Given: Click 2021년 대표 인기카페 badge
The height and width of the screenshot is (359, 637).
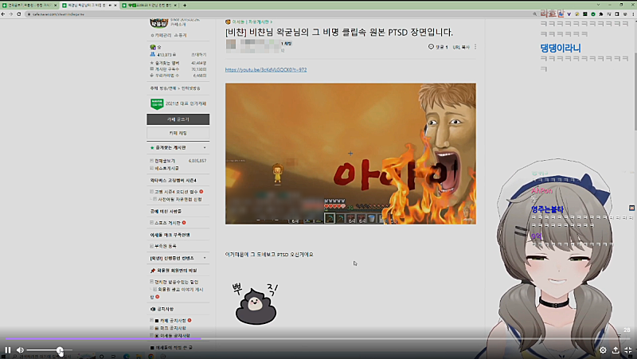Looking at the screenshot, I should click(178, 103).
